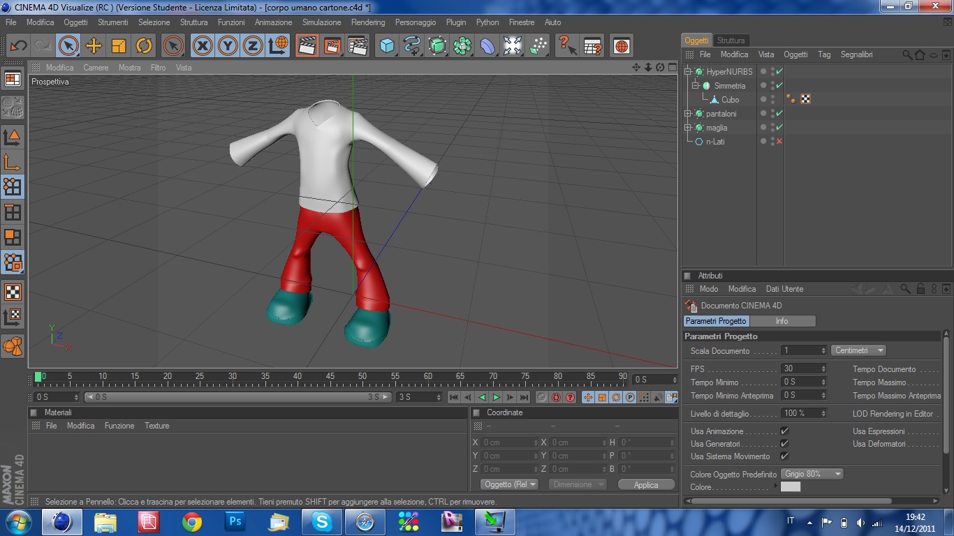Open the Rendering menu

[x=367, y=22]
